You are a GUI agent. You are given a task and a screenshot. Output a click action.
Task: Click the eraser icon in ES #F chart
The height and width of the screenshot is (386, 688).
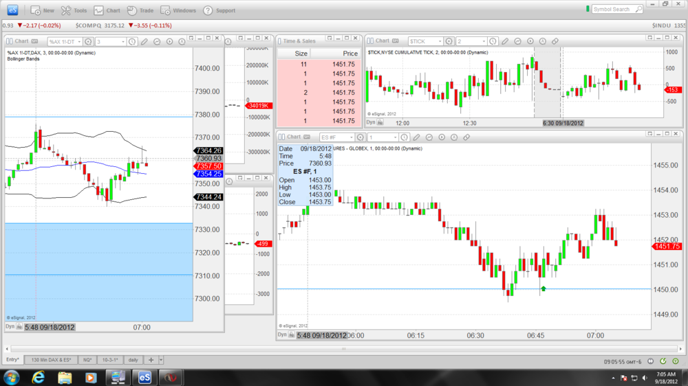click(x=466, y=137)
